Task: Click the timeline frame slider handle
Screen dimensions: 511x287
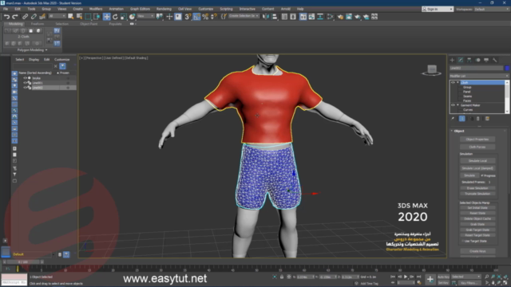Action: coord(23,261)
